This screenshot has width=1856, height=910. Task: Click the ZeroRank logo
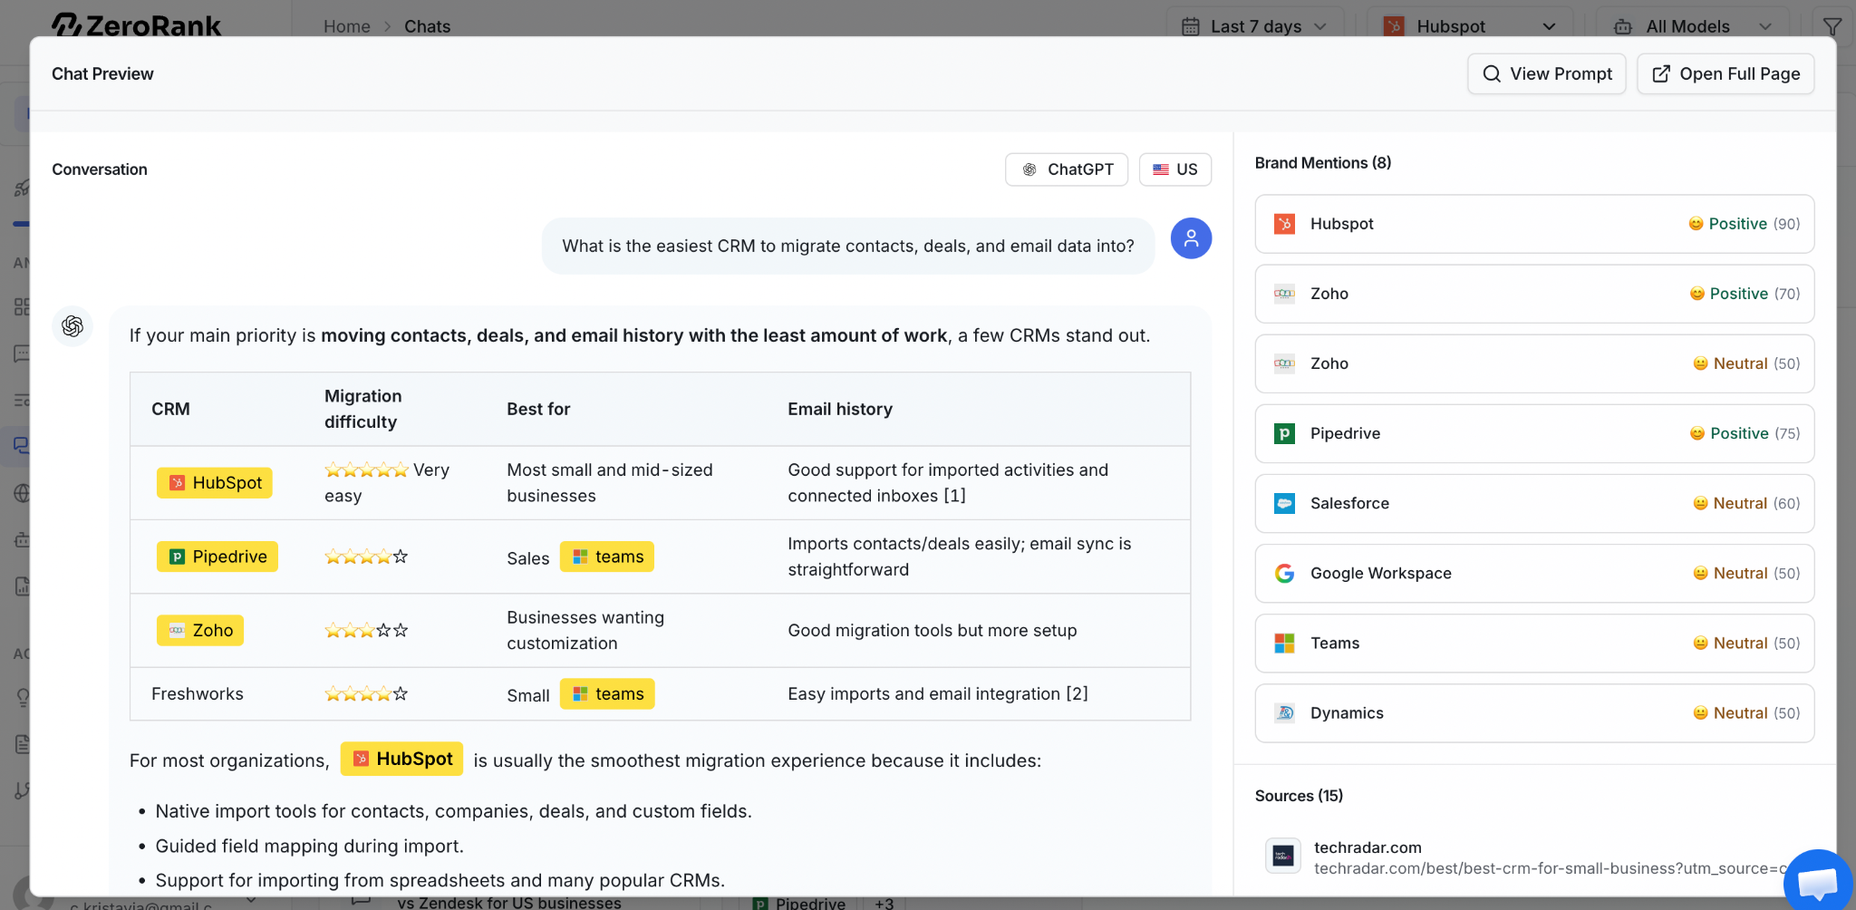tap(136, 24)
